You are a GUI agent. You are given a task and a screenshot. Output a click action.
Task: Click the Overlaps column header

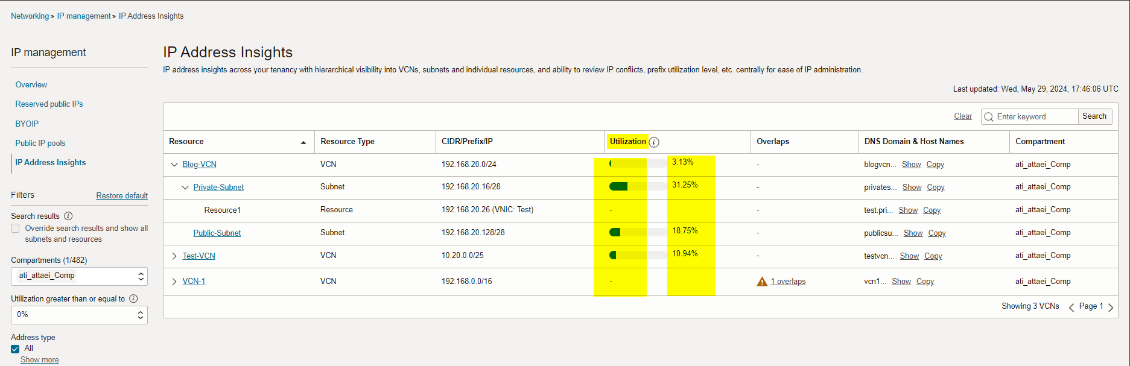click(773, 142)
